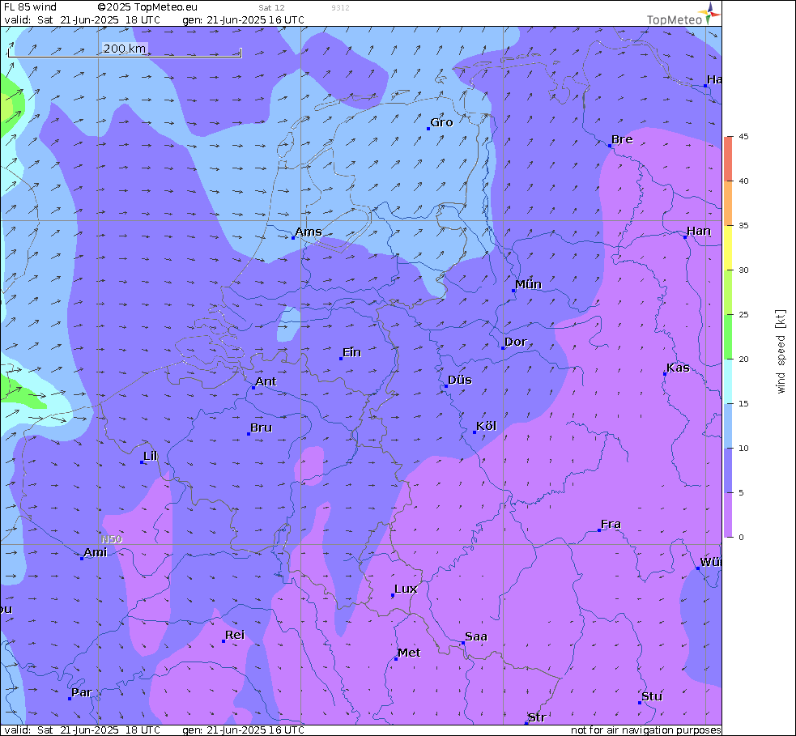Click the footer "valid: Sat 21-Jun-2025 18 UTC" text

pos(83,730)
